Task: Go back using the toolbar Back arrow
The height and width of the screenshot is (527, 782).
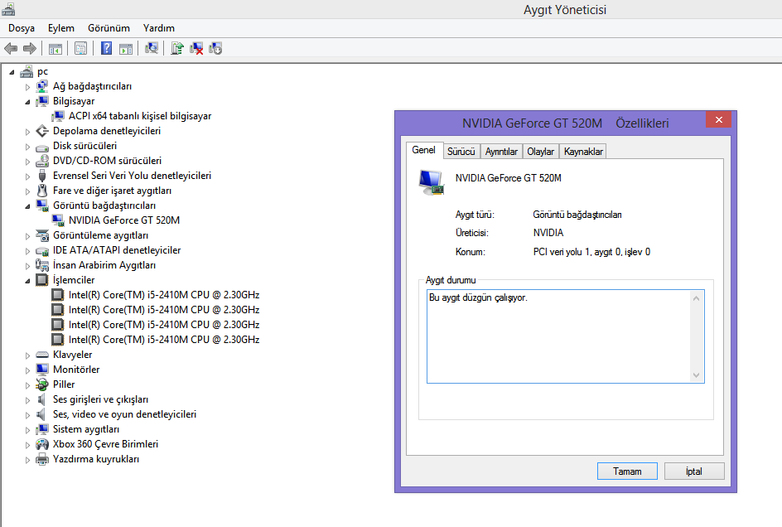Action: (x=11, y=48)
